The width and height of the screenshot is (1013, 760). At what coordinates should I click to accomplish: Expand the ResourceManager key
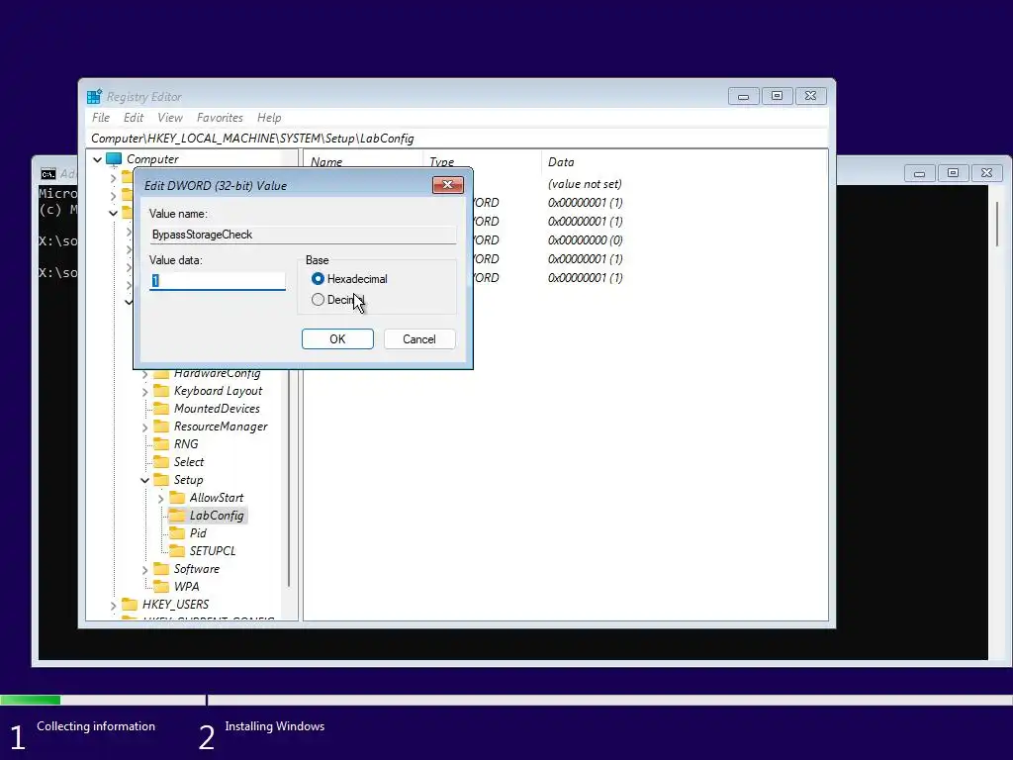145,427
